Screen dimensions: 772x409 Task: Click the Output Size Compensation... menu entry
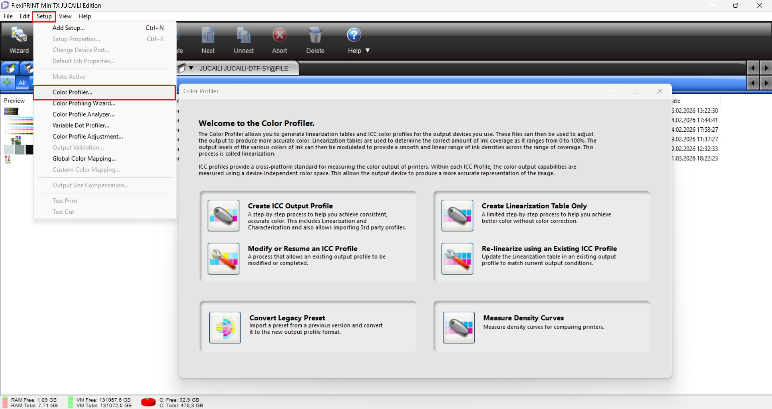tap(105, 185)
